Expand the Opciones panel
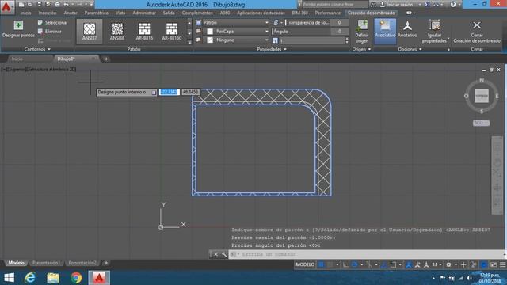The width and height of the screenshot is (507, 285). pyautogui.click(x=410, y=49)
